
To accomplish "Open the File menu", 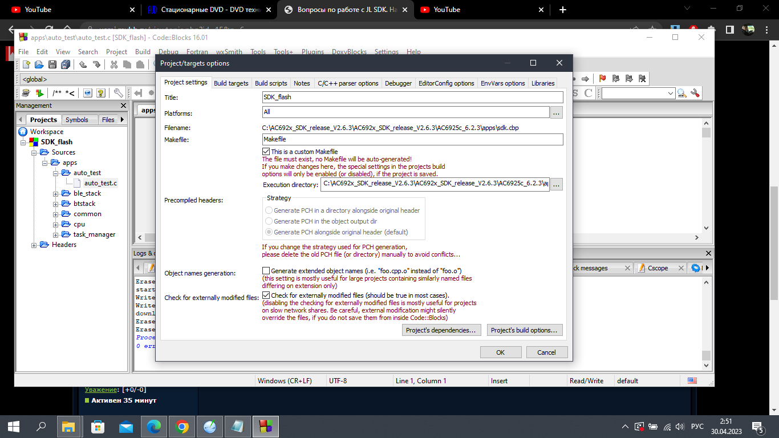I will [23, 51].
